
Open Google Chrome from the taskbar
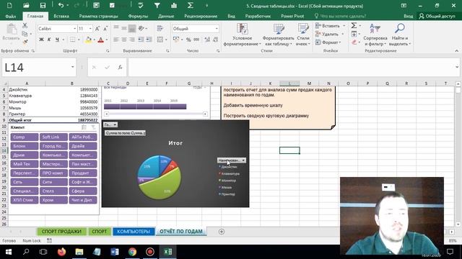pos(132,252)
